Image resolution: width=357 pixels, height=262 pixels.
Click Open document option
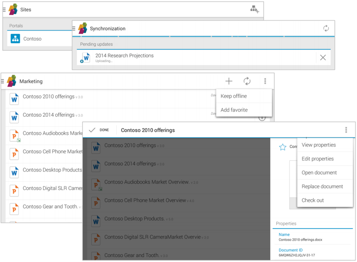click(x=319, y=173)
